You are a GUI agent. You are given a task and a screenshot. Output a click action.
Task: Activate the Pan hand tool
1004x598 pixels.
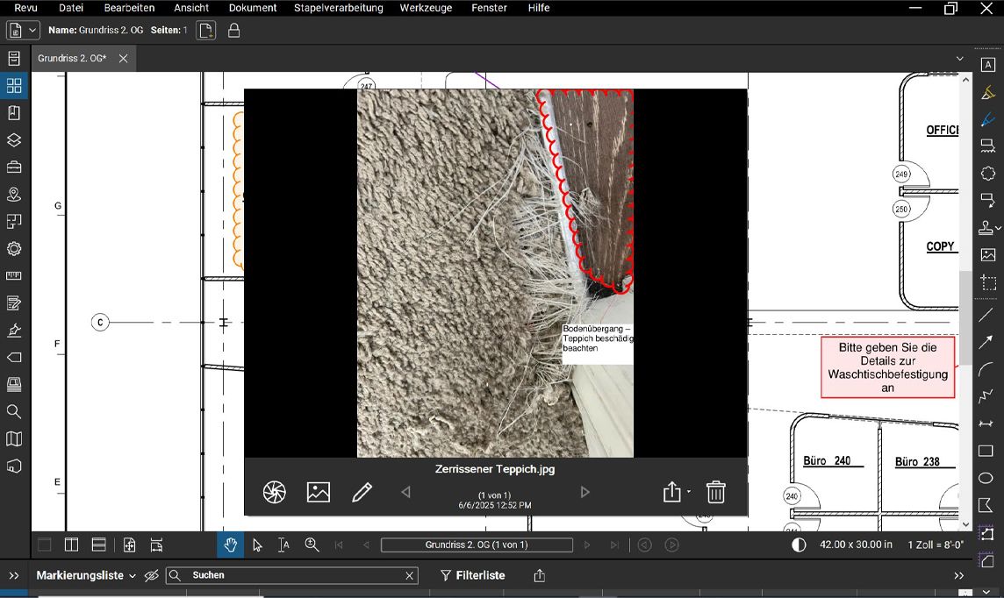click(x=230, y=545)
